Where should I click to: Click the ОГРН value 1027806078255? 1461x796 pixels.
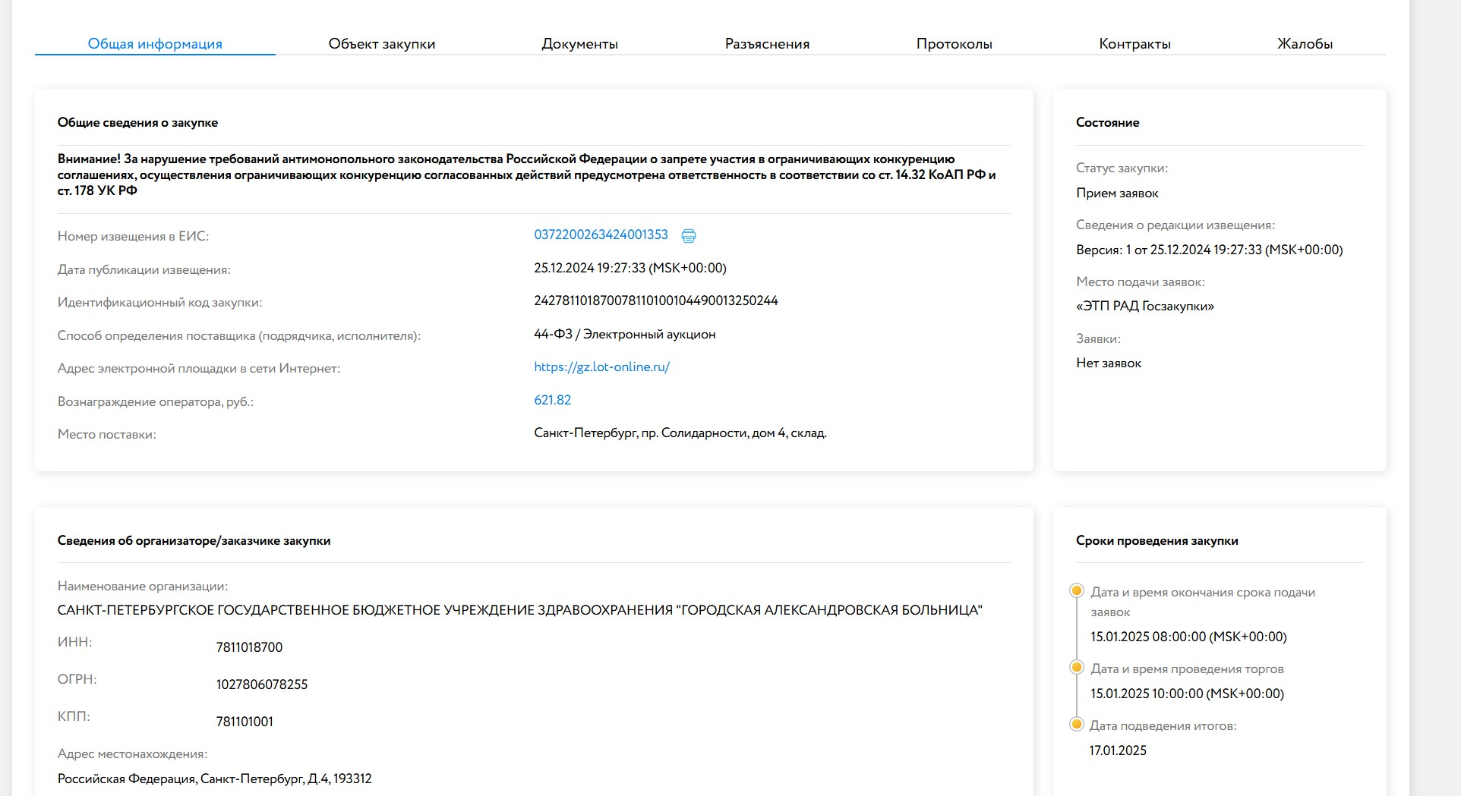(261, 684)
